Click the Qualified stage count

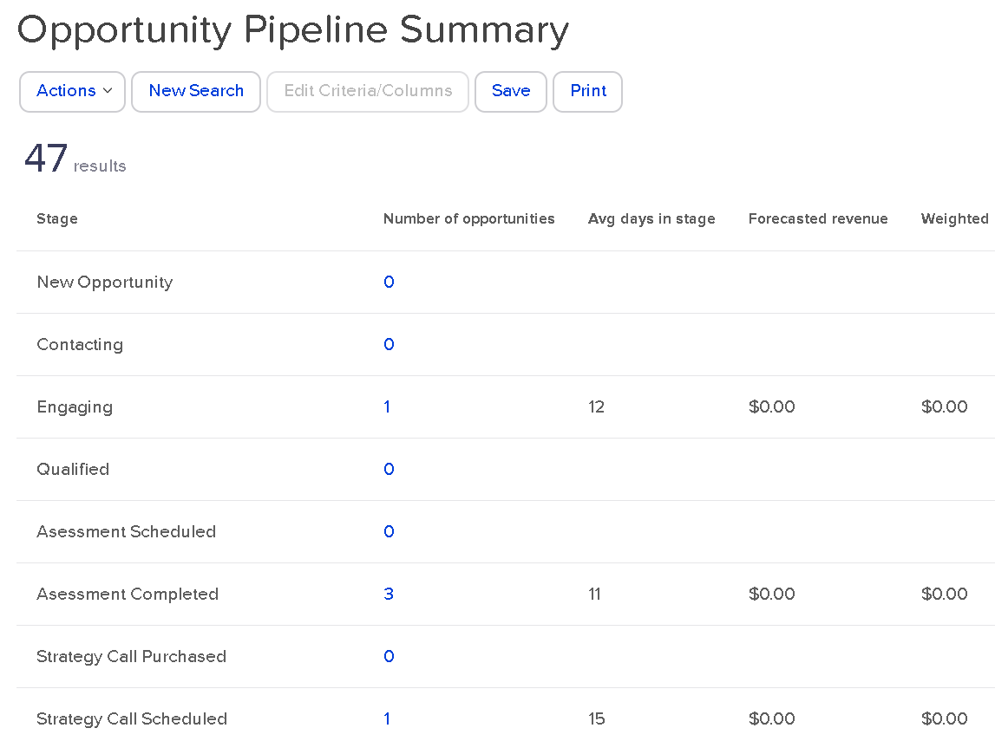[388, 469]
